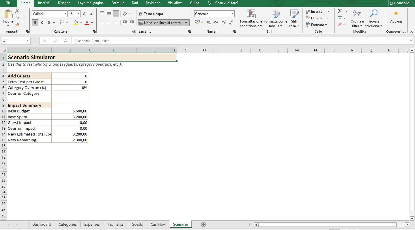Select the Format Painter brush icon

[x=17, y=25]
